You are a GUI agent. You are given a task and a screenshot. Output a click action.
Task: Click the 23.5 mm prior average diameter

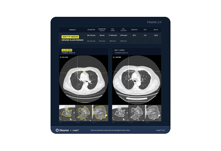(x=102, y=41)
